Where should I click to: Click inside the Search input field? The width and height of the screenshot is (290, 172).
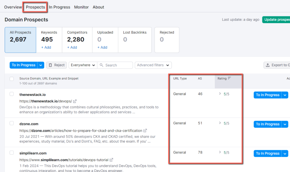pos(116,65)
